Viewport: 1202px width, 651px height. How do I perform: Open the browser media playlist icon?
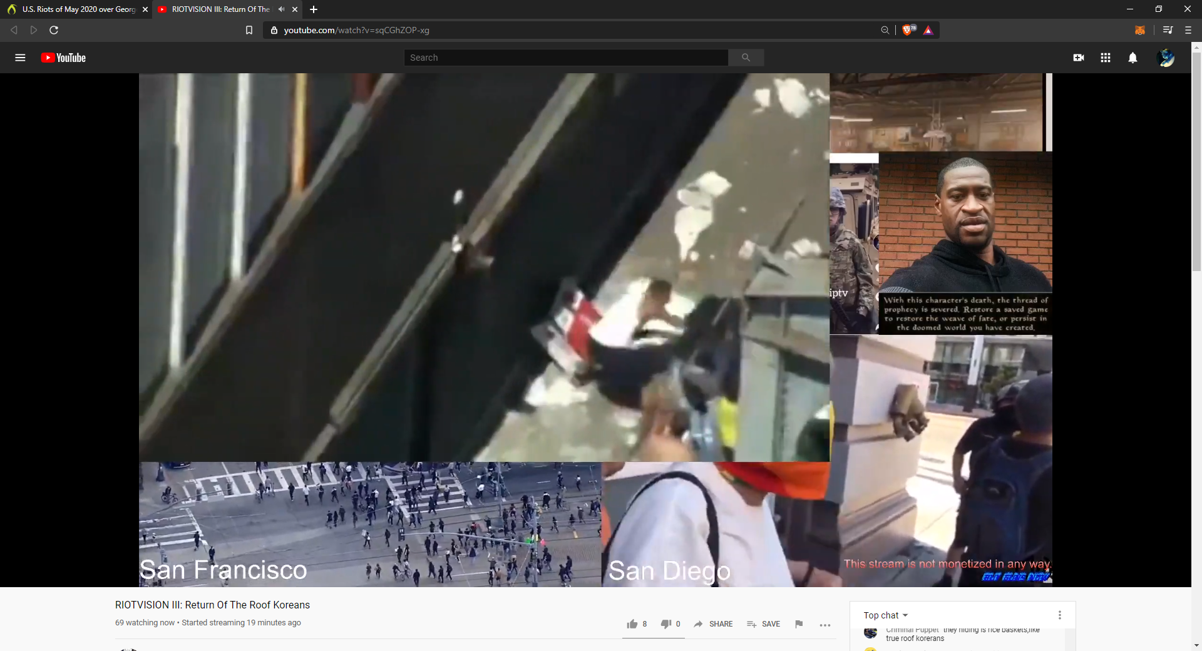tap(1168, 30)
